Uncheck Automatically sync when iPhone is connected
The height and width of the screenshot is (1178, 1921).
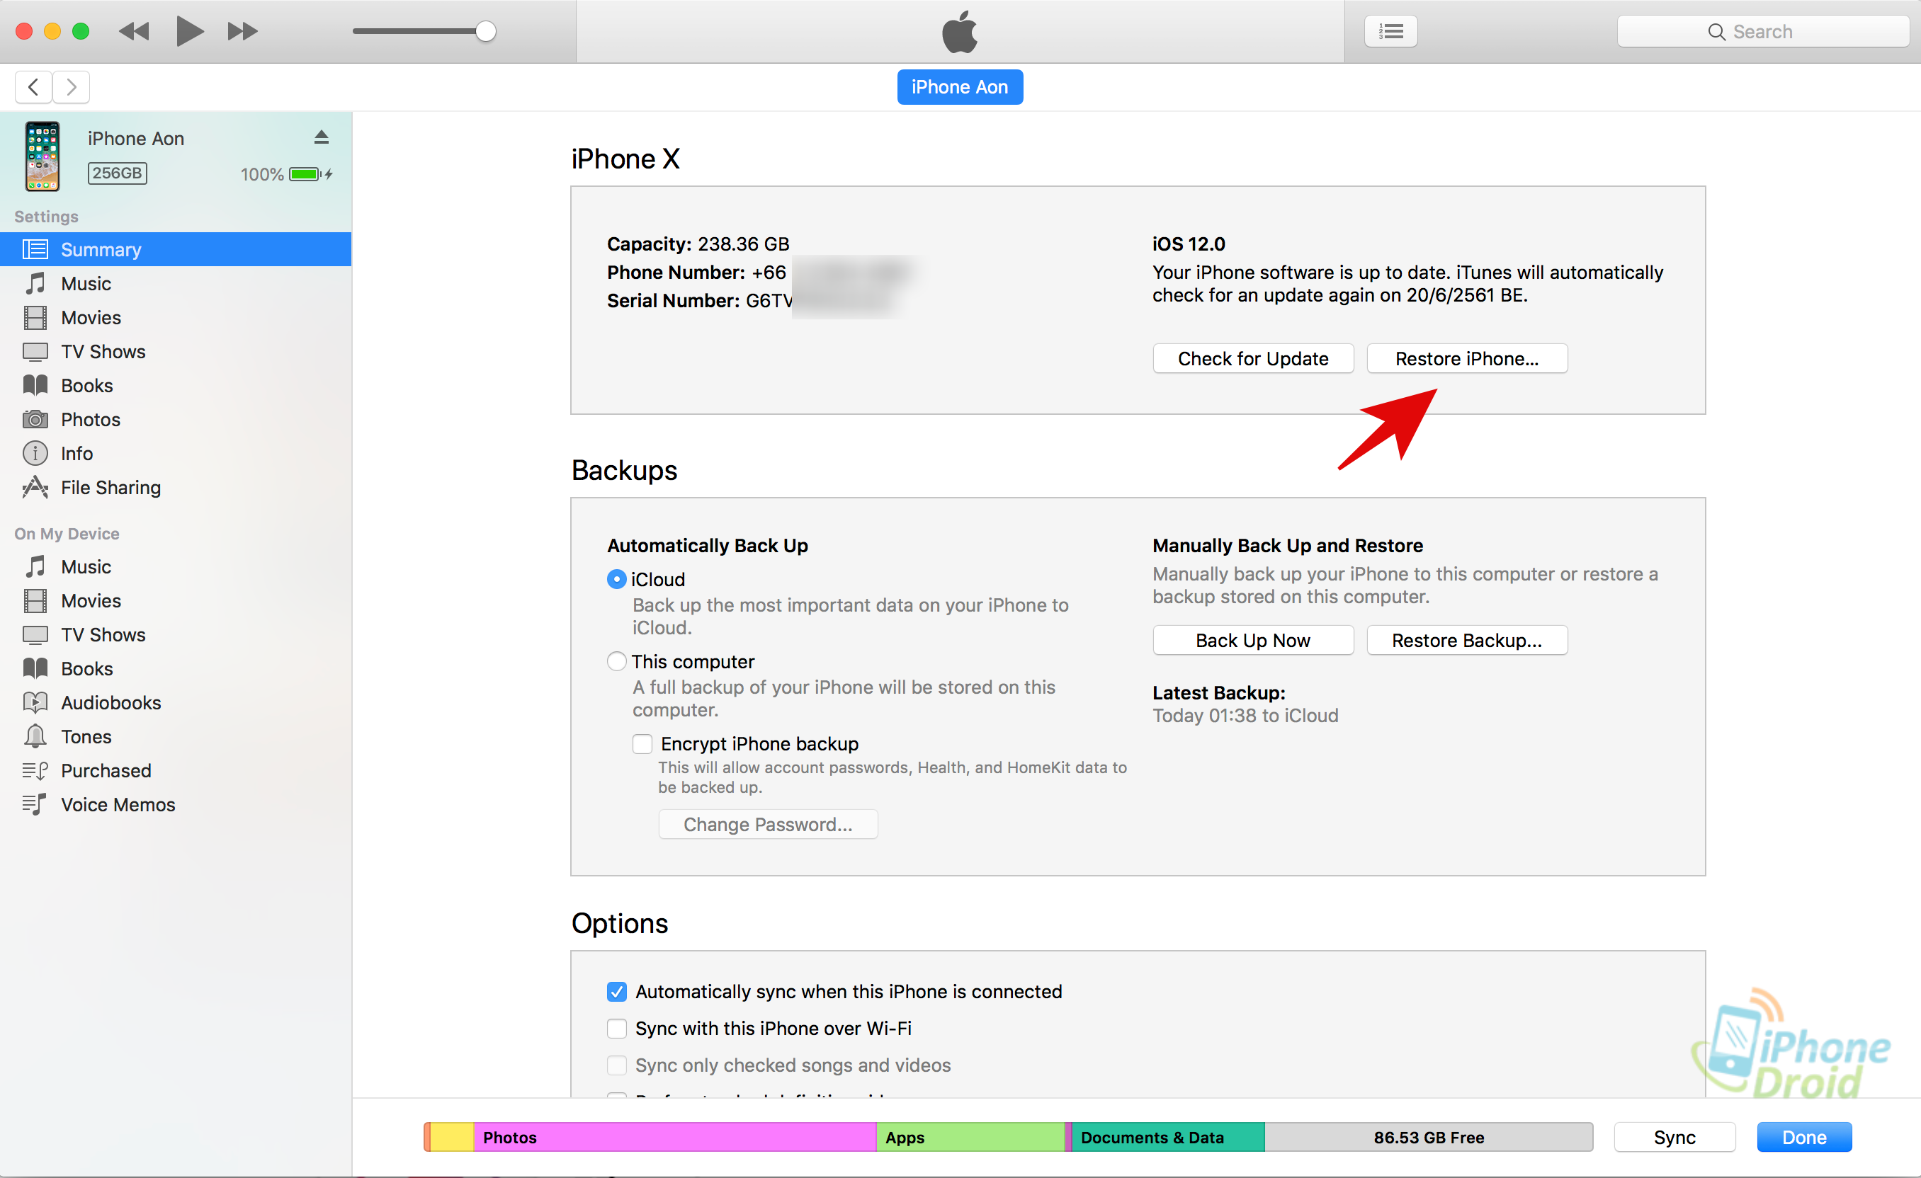(617, 992)
